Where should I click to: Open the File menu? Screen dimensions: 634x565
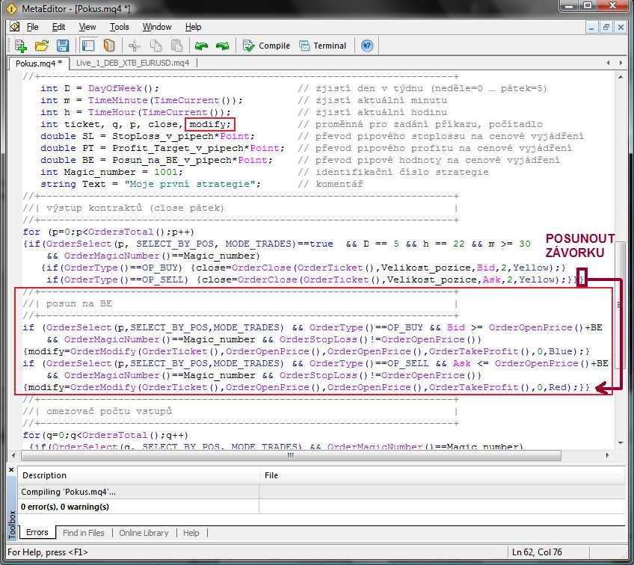coord(32,27)
